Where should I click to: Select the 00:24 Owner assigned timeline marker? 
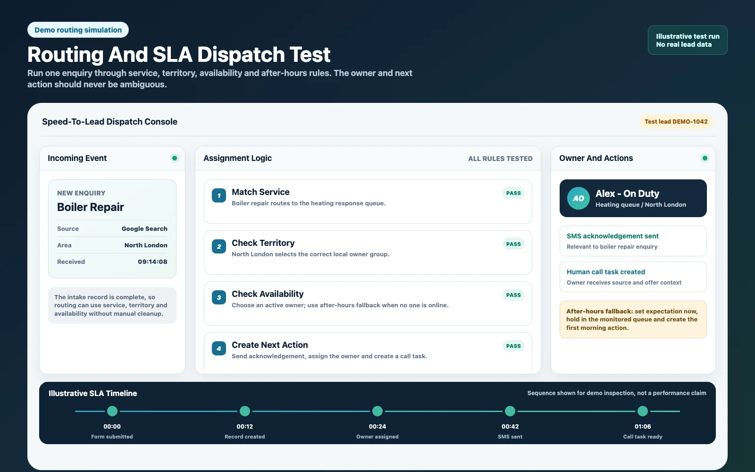click(377, 411)
